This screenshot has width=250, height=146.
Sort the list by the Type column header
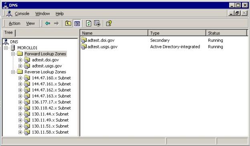(177, 33)
